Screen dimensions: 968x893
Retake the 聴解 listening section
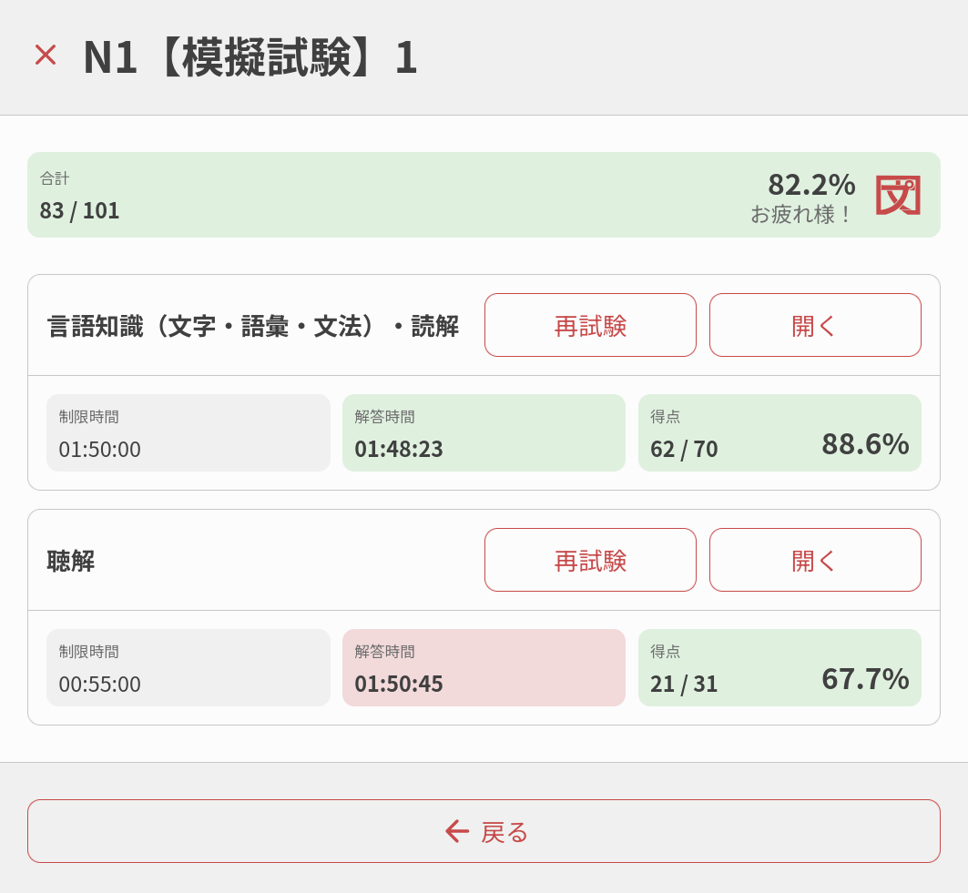590,560
